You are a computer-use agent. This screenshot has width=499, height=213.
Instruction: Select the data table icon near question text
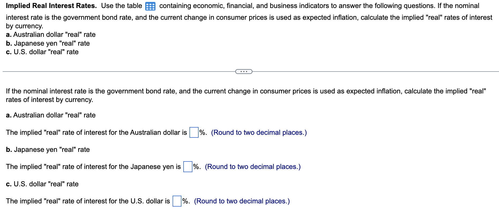tap(150, 6)
